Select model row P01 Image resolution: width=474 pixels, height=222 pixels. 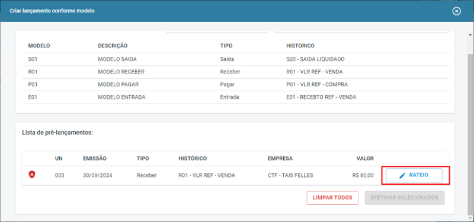coord(235,85)
